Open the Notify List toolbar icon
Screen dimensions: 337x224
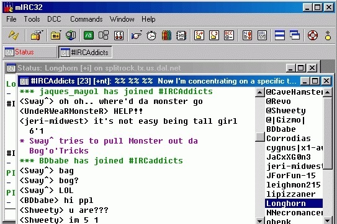(x=247, y=35)
